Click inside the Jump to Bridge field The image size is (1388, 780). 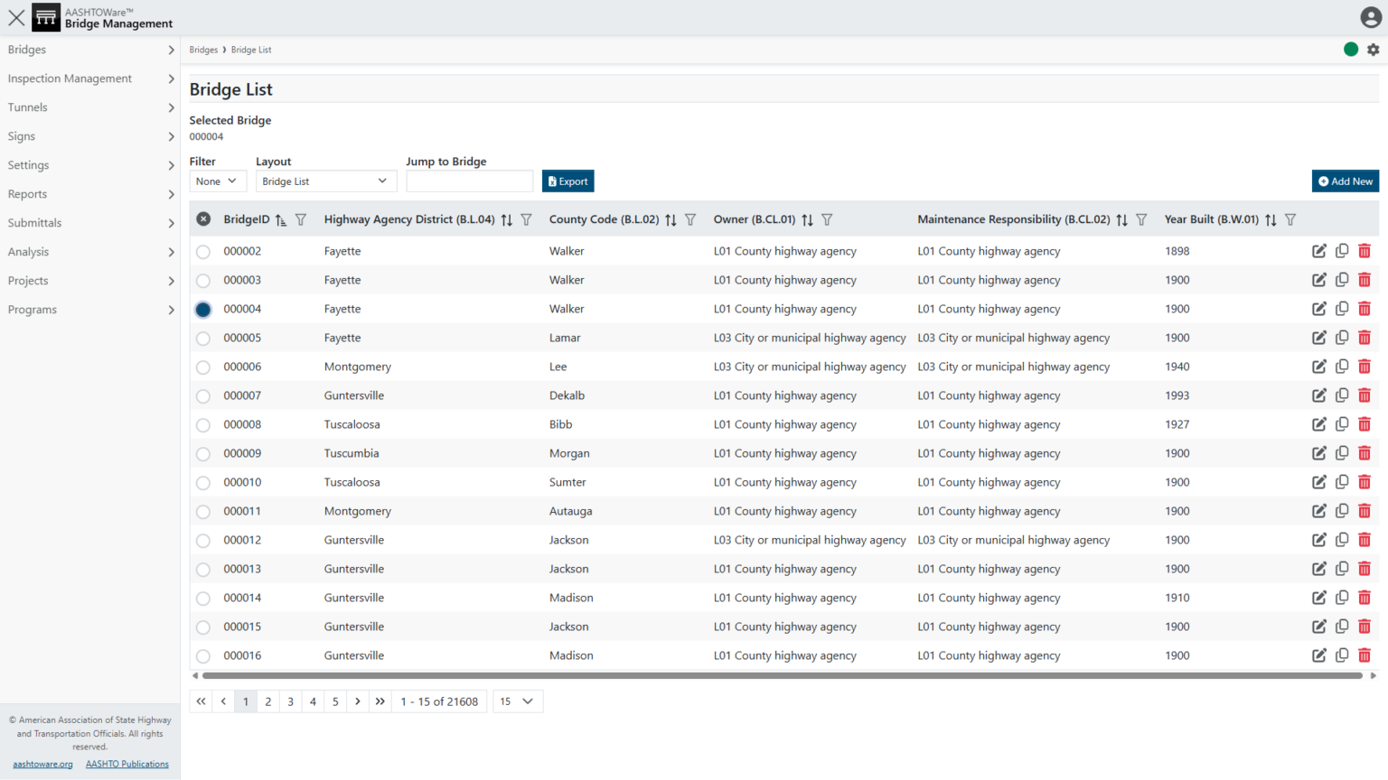[x=469, y=181]
